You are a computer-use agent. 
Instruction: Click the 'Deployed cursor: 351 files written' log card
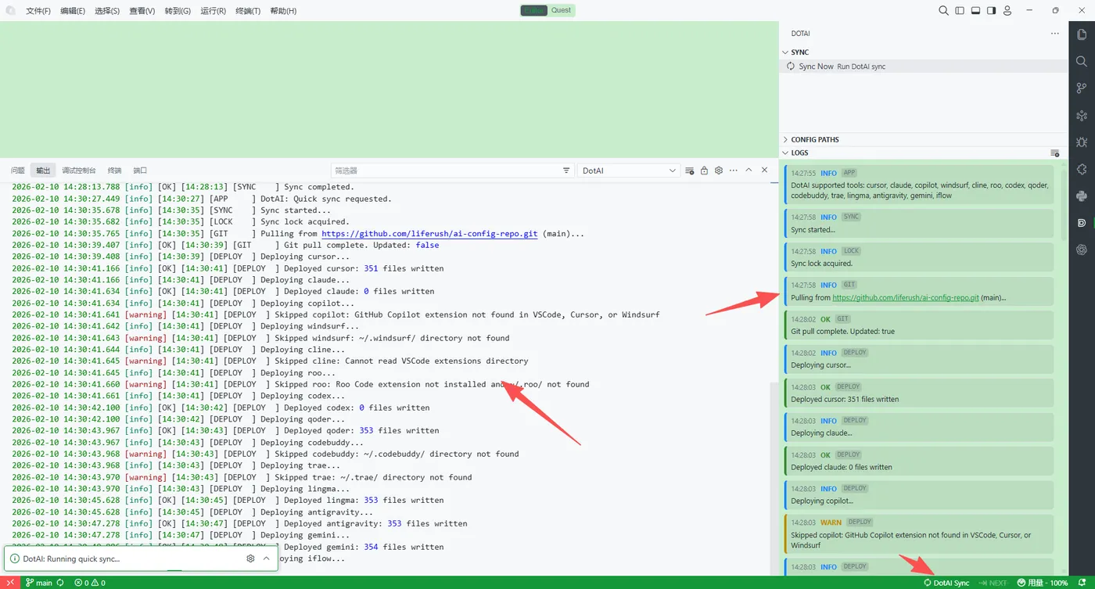tap(918, 393)
